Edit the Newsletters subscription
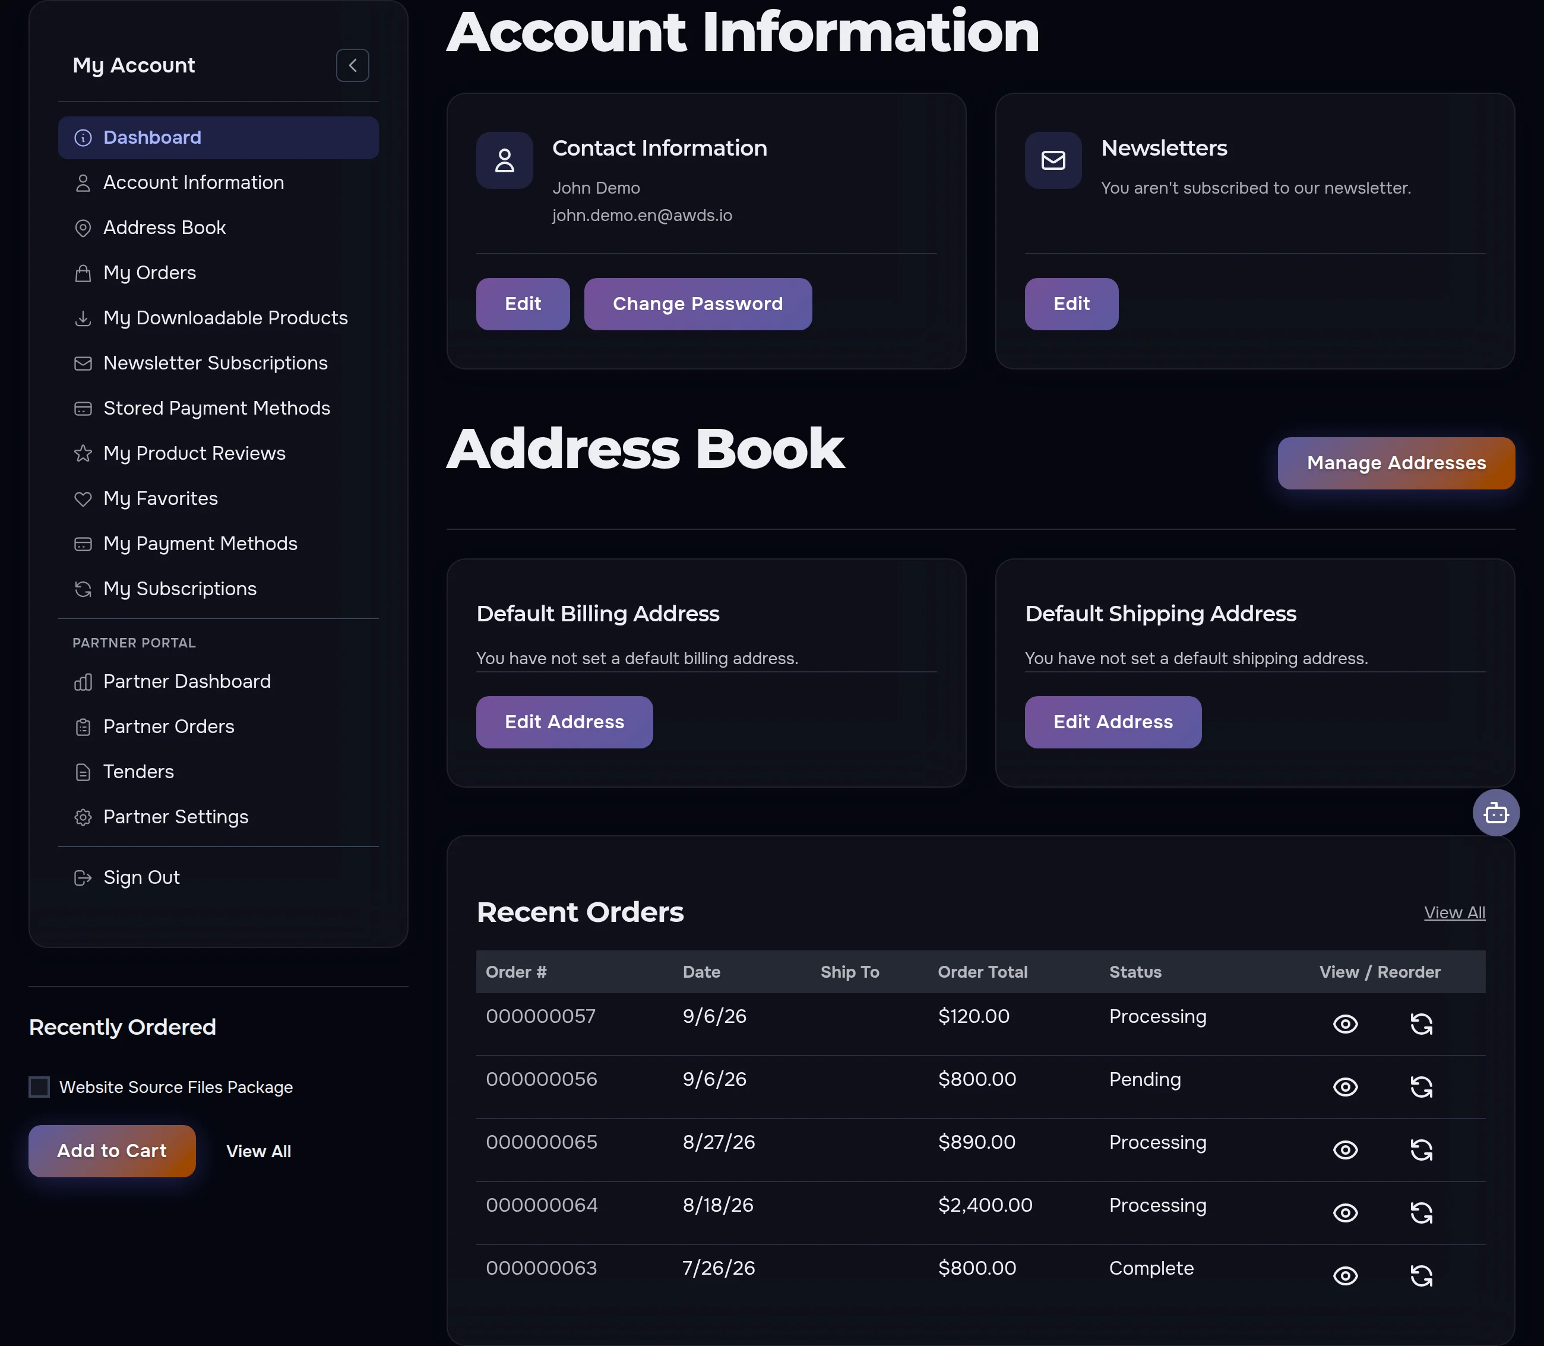The width and height of the screenshot is (1544, 1346). 1071,304
